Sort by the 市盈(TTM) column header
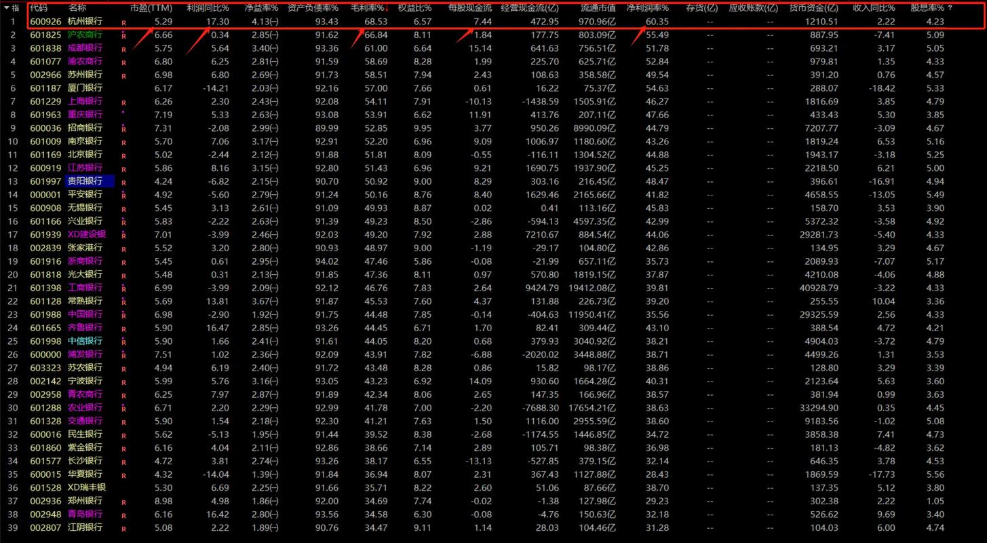This screenshot has width=987, height=543. [151, 8]
